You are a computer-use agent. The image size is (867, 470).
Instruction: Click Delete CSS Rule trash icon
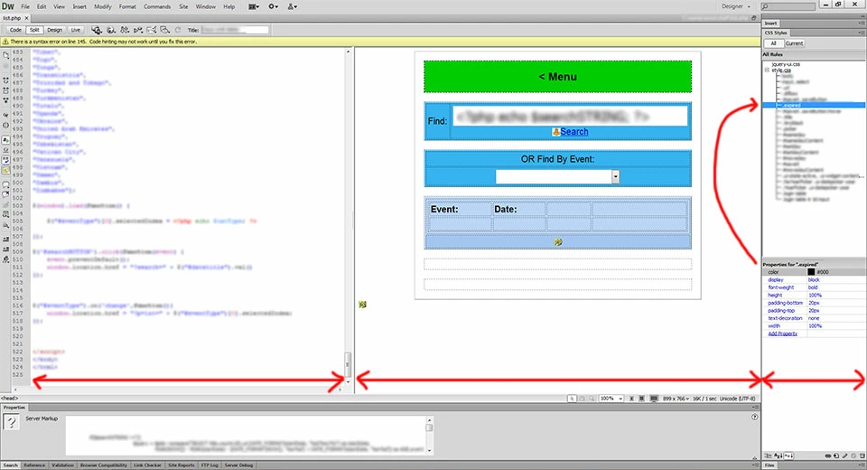point(862,456)
